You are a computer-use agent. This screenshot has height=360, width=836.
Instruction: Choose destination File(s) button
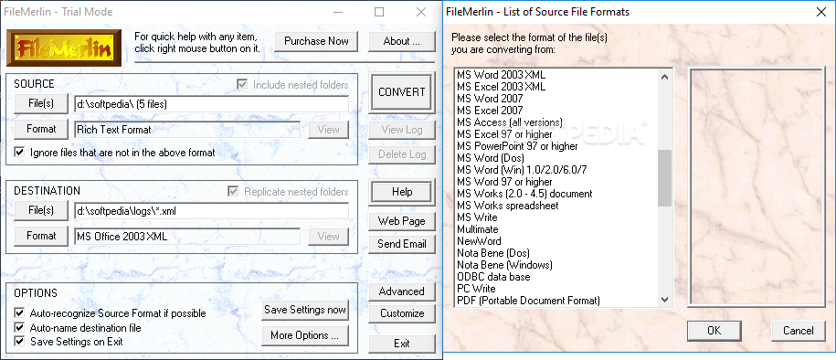click(x=41, y=210)
